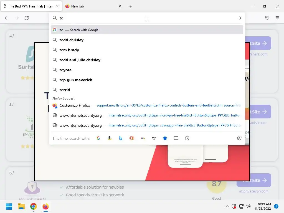Open a new tab with plus
The height and width of the screenshot is (213, 284).
click(x=130, y=6)
